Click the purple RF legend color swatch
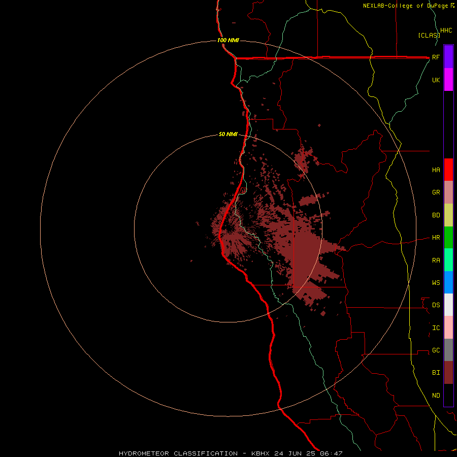The image size is (457, 457). 448,56
